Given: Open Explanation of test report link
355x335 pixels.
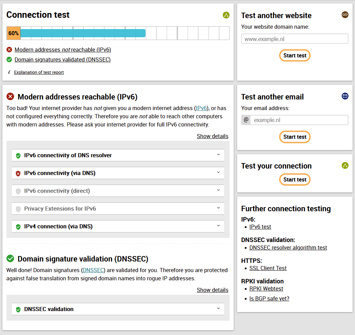Looking at the screenshot, I should (x=39, y=72).
